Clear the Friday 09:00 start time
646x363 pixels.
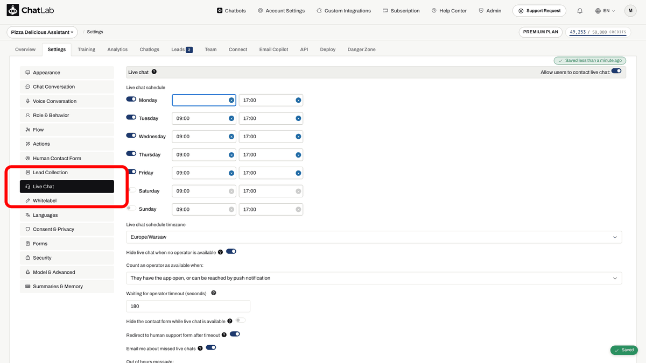click(x=231, y=173)
